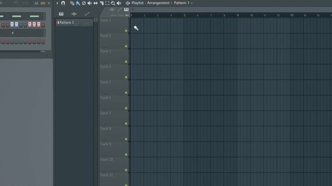Image resolution: width=332 pixels, height=186 pixels.
Task: Toggle Channel rack yellow step bars icon
Action: click(x=43, y=3)
